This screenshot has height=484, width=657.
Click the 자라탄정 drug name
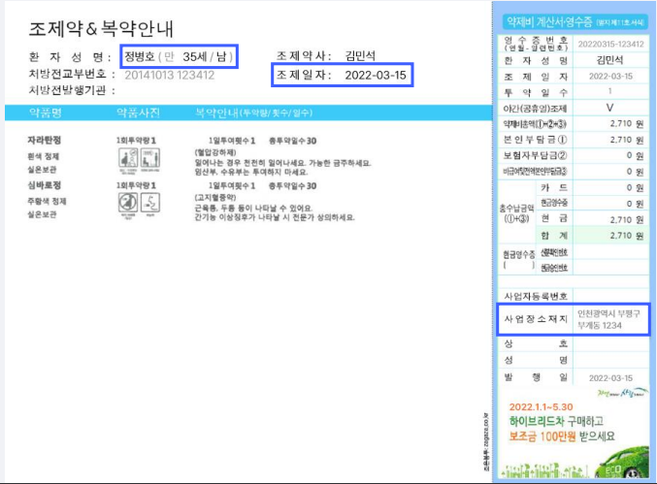pyautogui.click(x=45, y=141)
